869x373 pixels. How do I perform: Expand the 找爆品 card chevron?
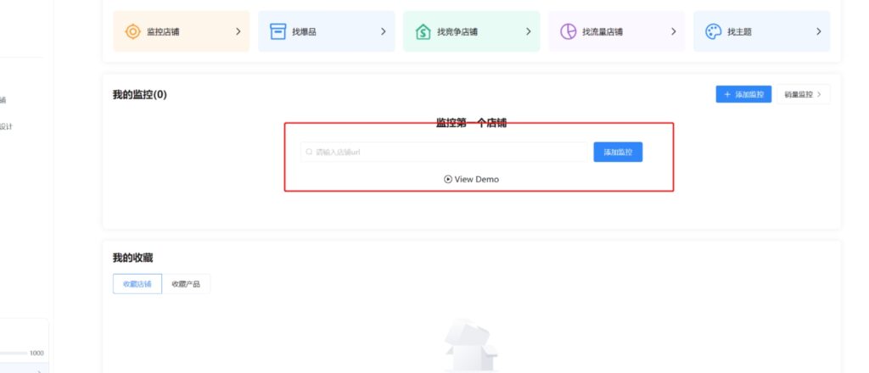coord(384,31)
